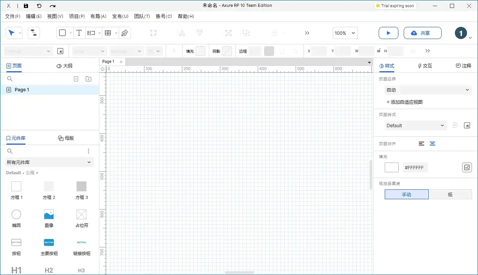Click the white #FFFFFF fill swatch
The width and height of the screenshot is (478, 275).
pyautogui.click(x=392, y=167)
